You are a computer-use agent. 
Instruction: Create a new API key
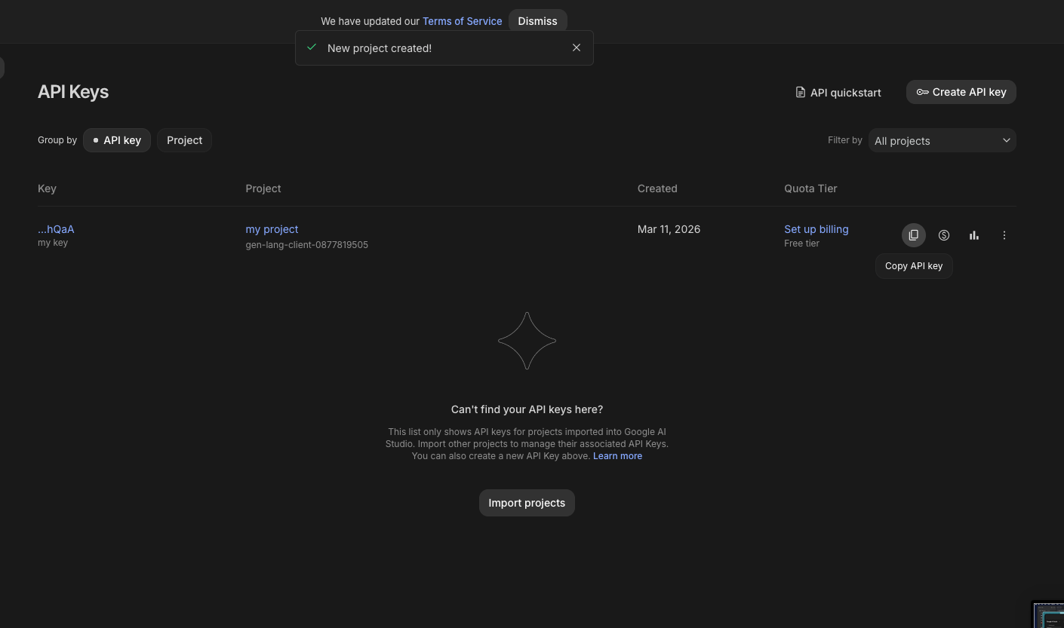click(x=961, y=92)
